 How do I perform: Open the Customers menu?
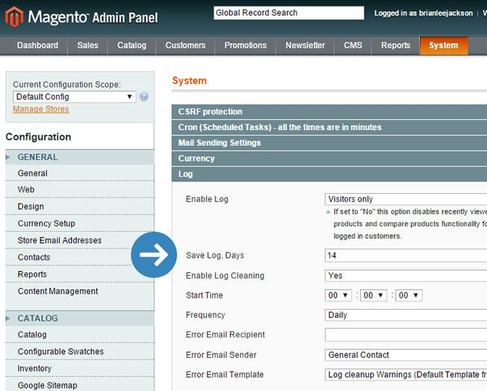(x=186, y=46)
